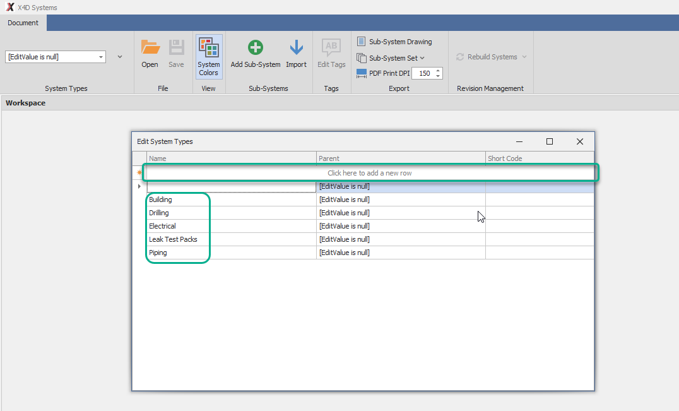Toggle the System Colors view button

(208, 57)
